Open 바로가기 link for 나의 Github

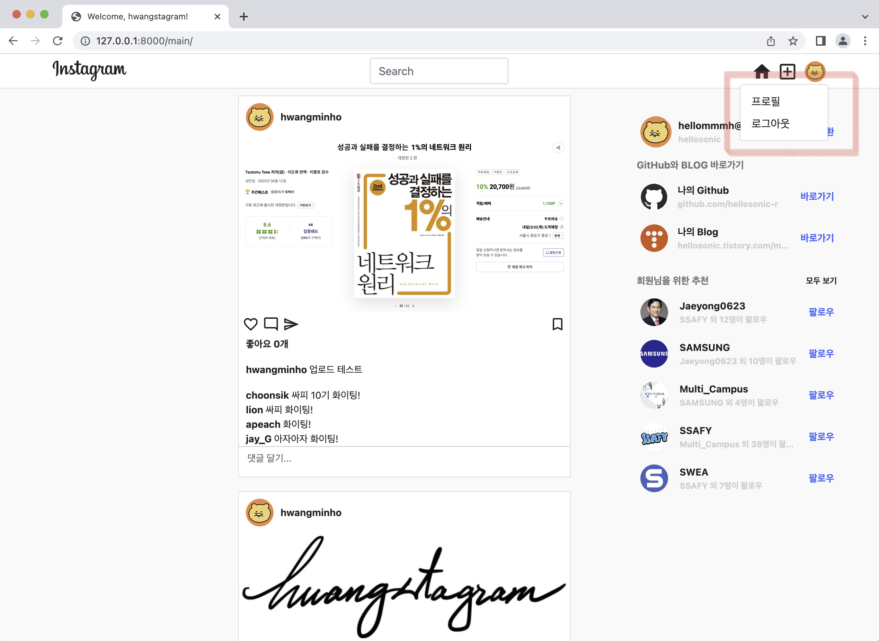tap(817, 196)
